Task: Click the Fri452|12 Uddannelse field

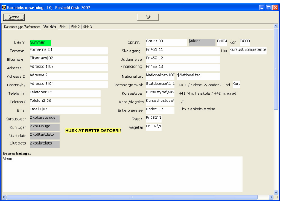Action: click(183, 59)
